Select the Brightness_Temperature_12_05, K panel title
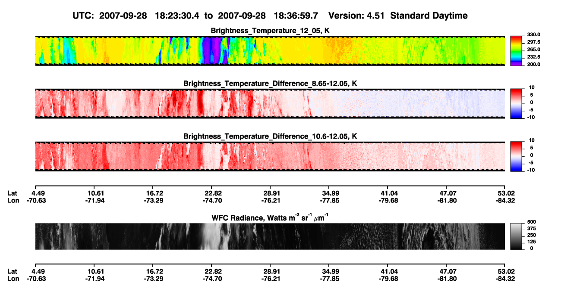561x288 pixels. pyautogui.click(x=270, y=31)
